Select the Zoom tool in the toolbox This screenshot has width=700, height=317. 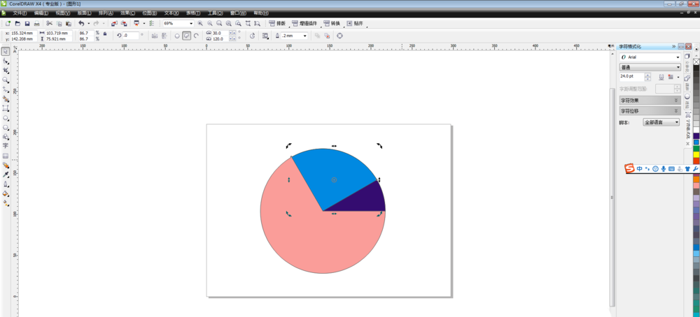point(6,80)
